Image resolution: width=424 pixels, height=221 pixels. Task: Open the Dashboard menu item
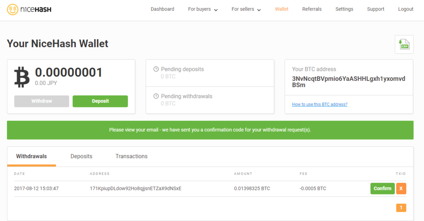(x=162, y=9)
